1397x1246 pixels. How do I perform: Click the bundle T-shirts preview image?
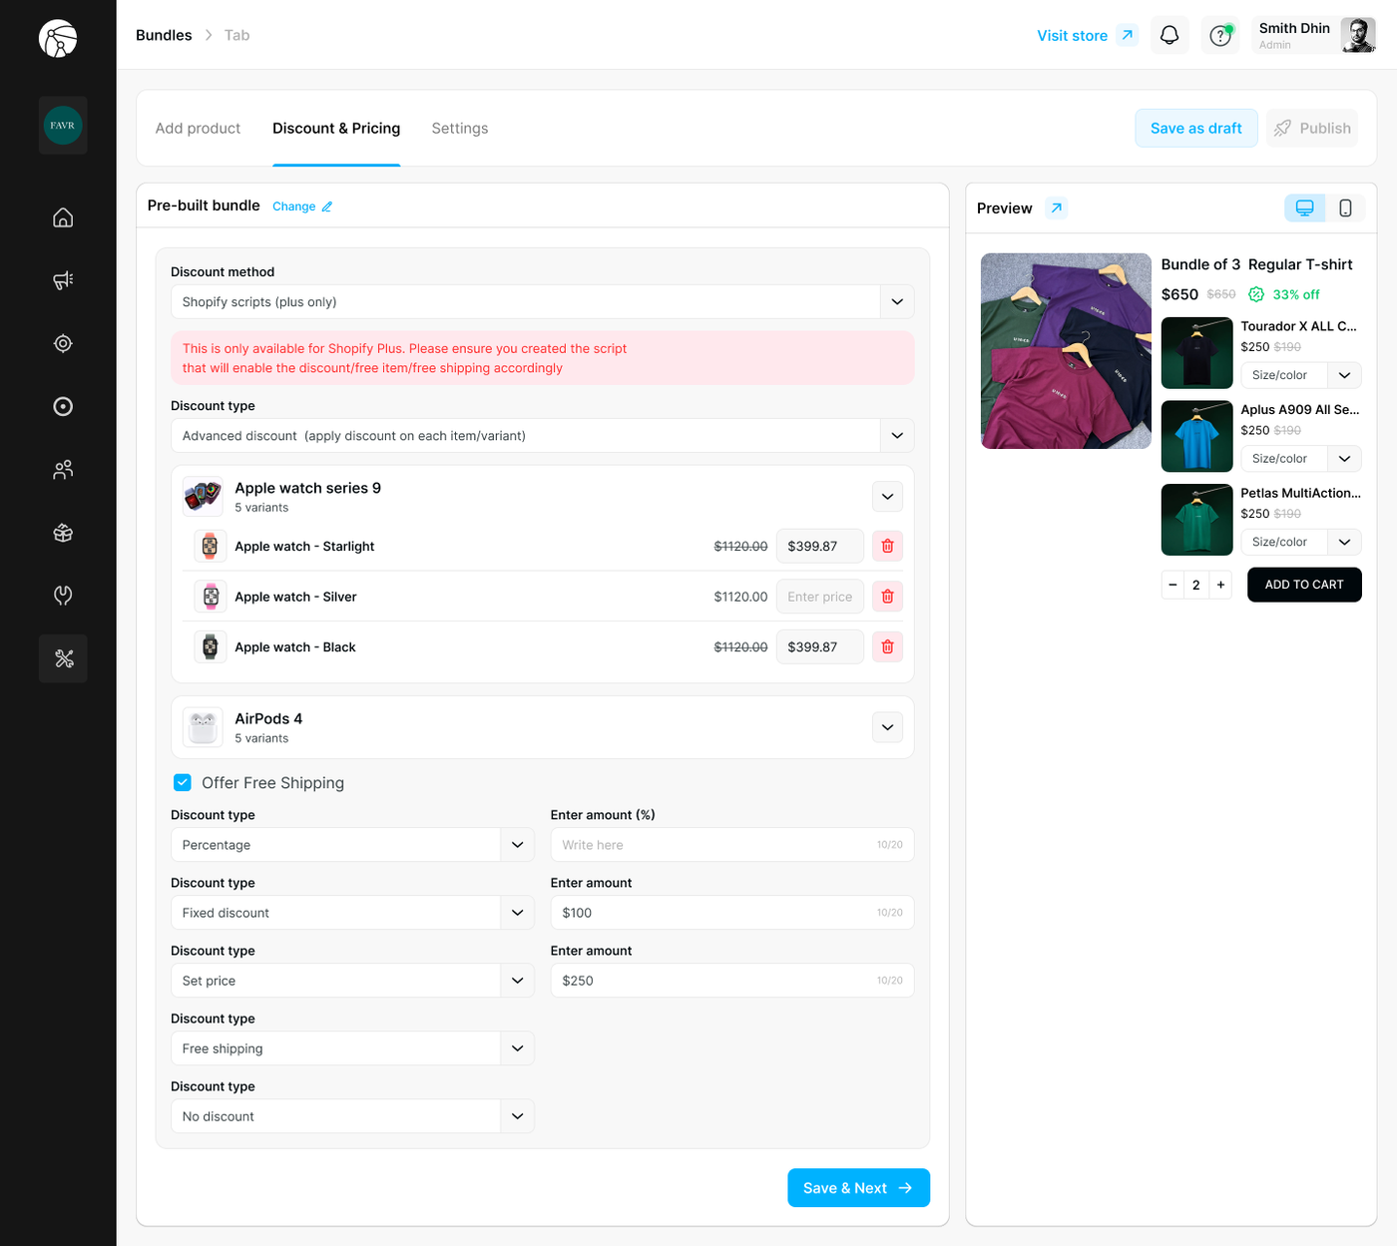(1066, 351)
